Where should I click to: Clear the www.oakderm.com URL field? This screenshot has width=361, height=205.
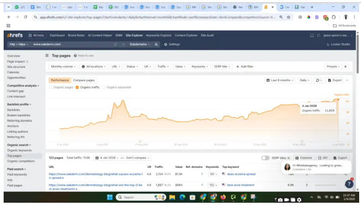point(123,44)
